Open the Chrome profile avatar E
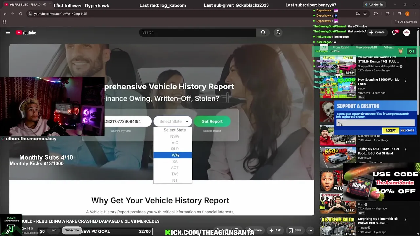This screenshot has width=420, height=236. pos(407,14)
